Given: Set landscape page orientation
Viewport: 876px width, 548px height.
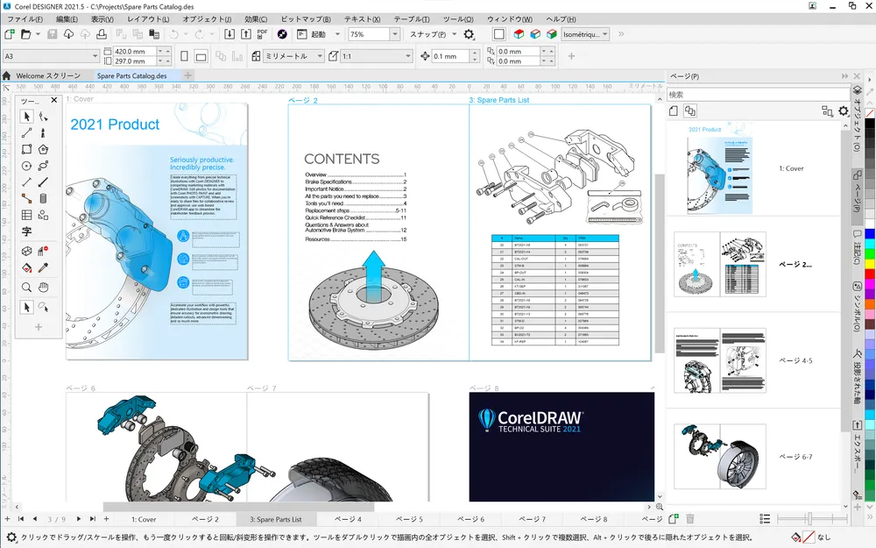Looking at the screenshot, I should click(201, 56).
